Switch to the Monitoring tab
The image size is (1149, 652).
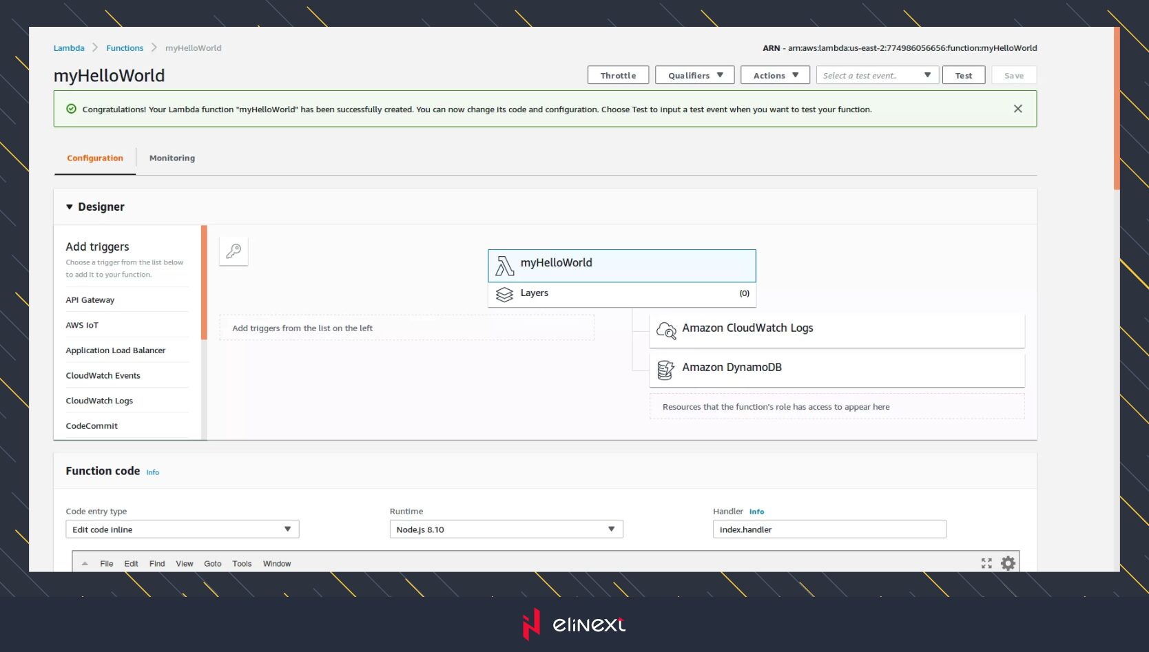point(172,158)
